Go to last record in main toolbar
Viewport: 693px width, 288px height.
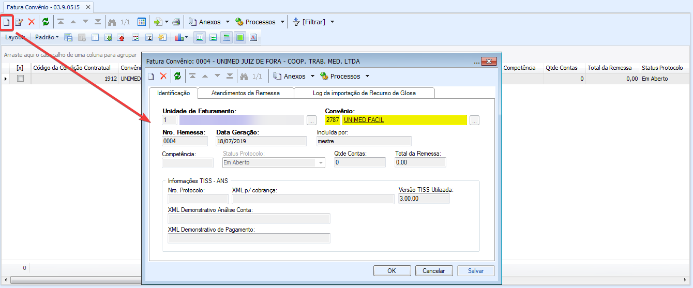click(98, 22)
